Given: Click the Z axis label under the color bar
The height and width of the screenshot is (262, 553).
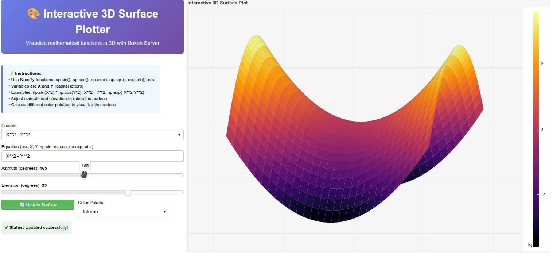Looking at the screenshot, I should [530, 244].
